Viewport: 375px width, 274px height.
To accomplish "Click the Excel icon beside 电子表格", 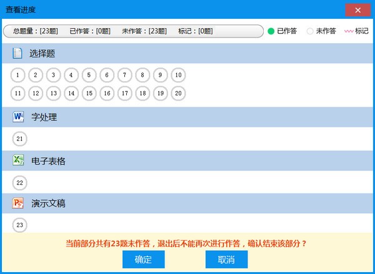I will [18, 160].
